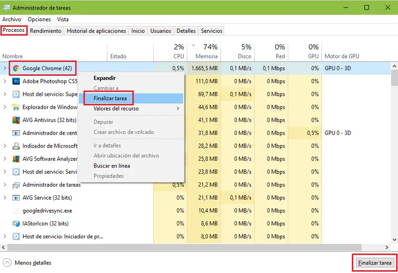Click the horizontal scrollbar right arrow
The image size is (398, 273).
pos(387,247)
